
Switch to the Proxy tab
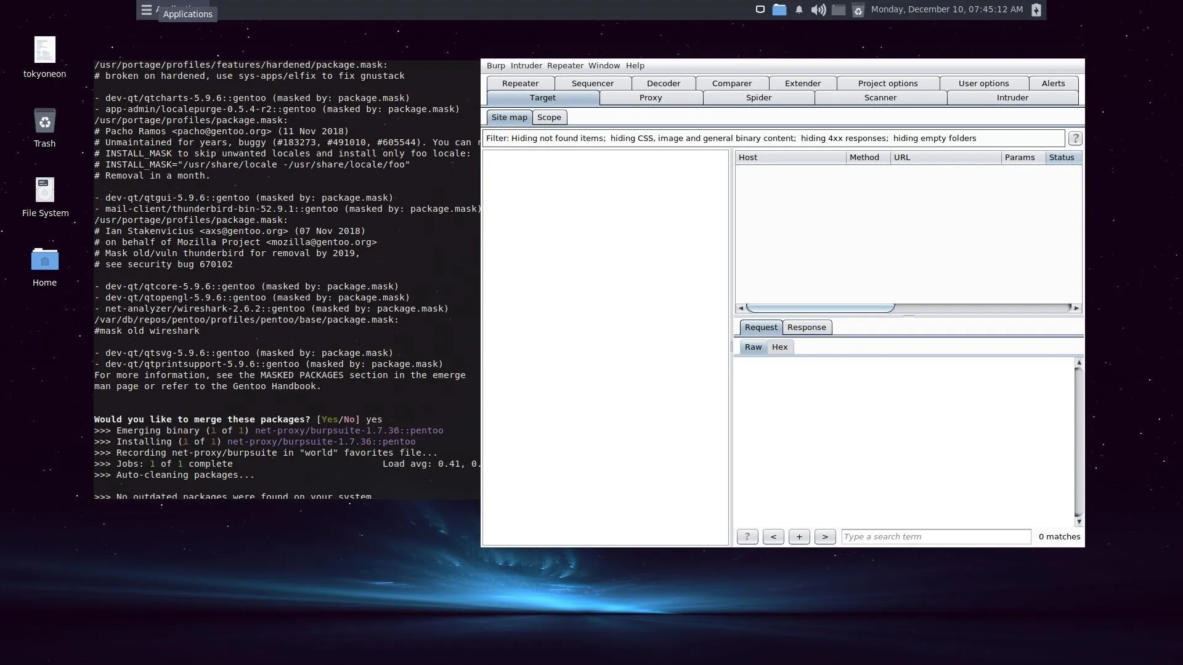(651, 98)
